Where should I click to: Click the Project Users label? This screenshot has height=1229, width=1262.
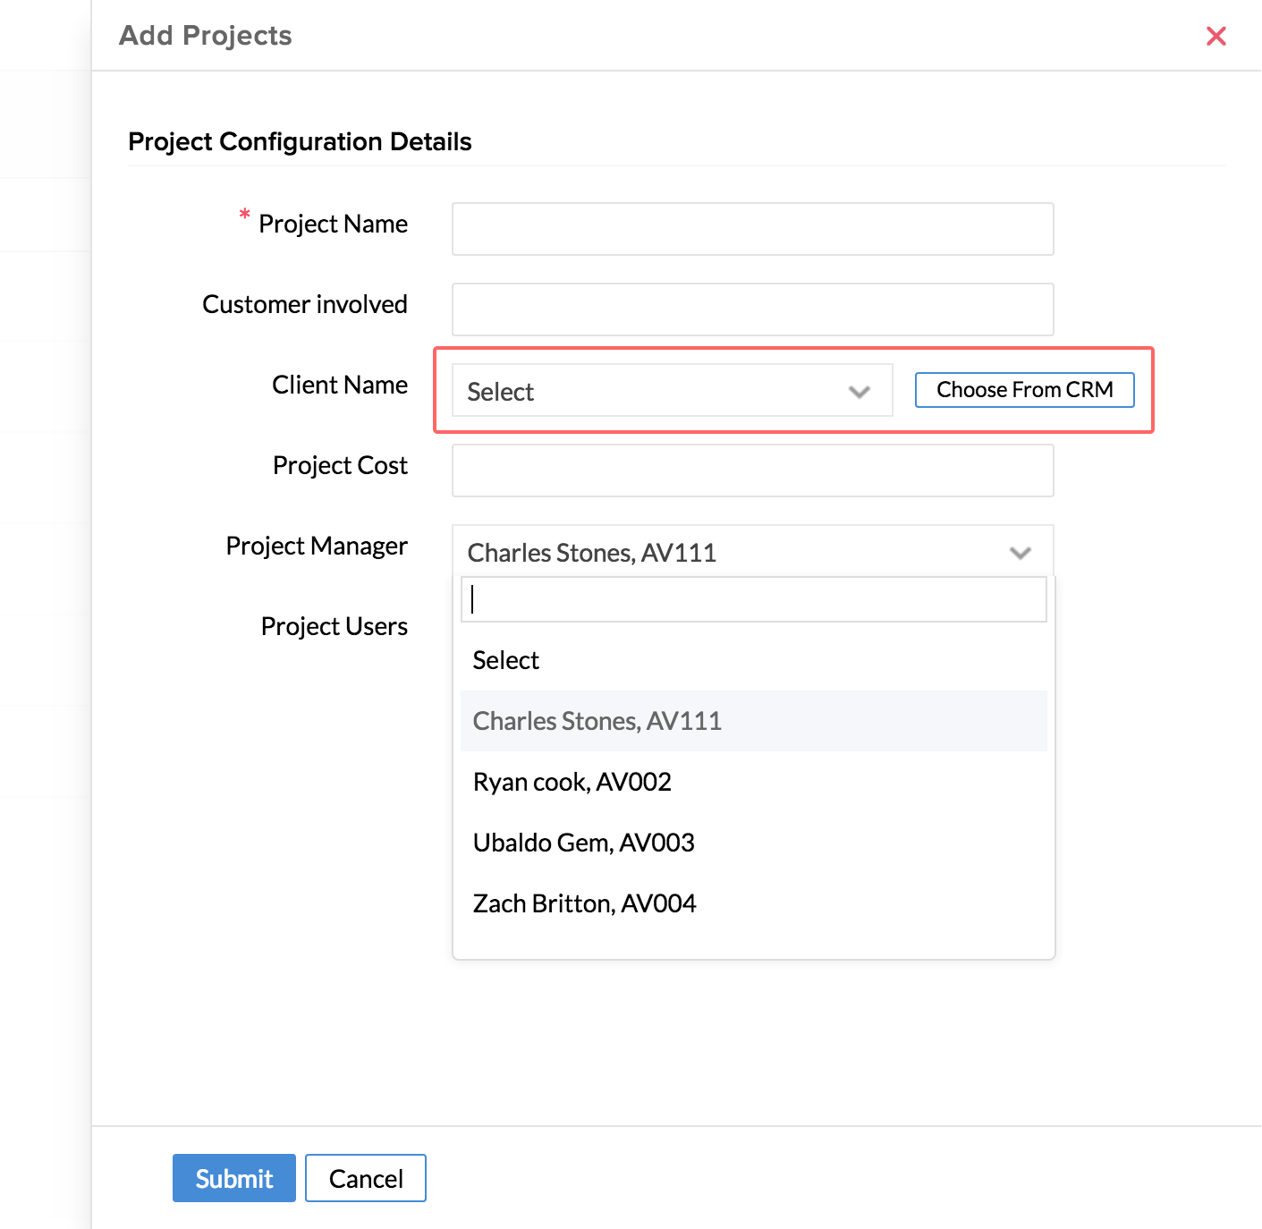[x=334, y=626]
